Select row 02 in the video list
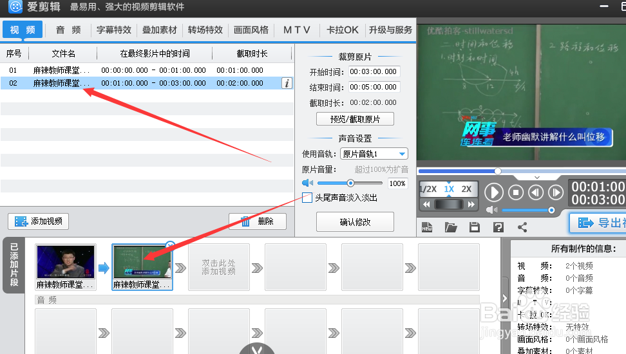 point(147,83)
